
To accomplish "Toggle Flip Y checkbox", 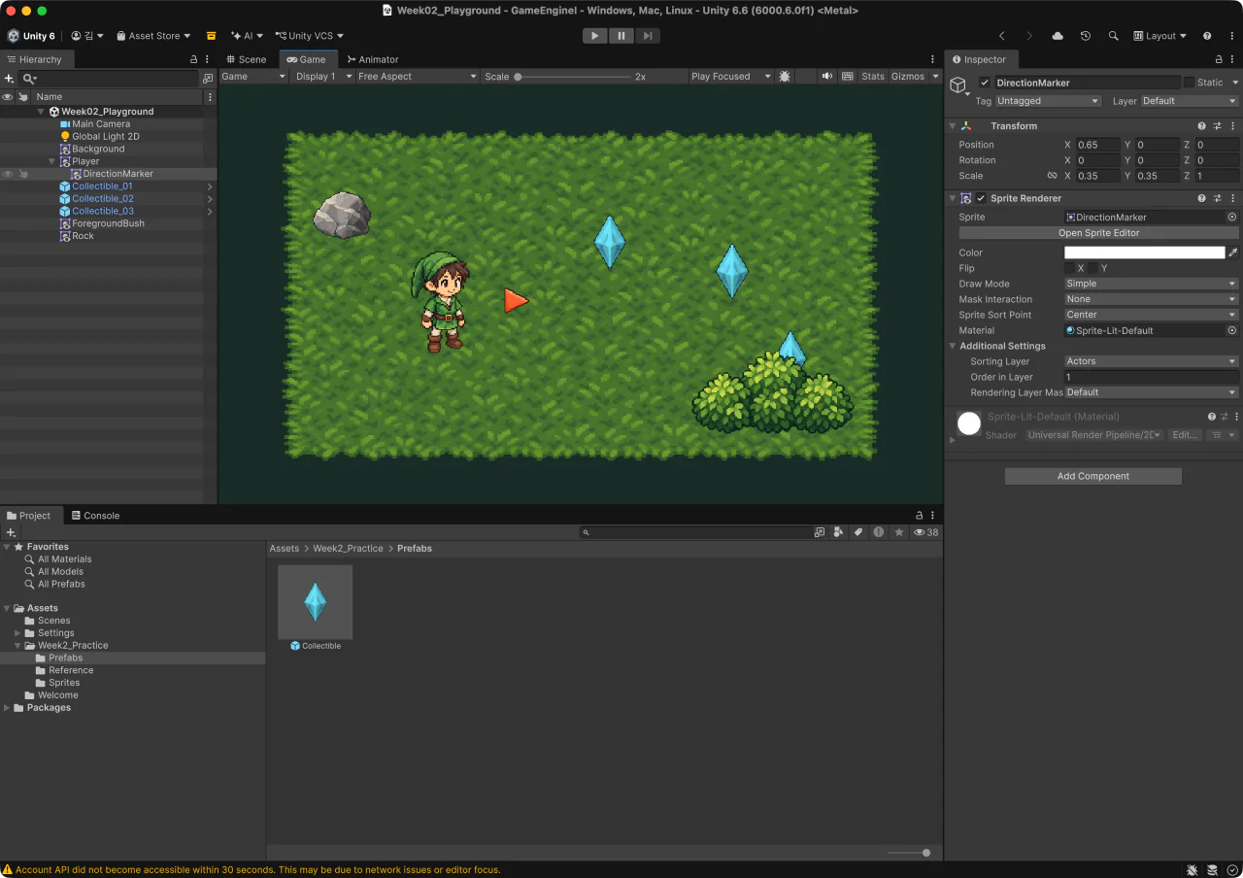I will (1092, 268).
